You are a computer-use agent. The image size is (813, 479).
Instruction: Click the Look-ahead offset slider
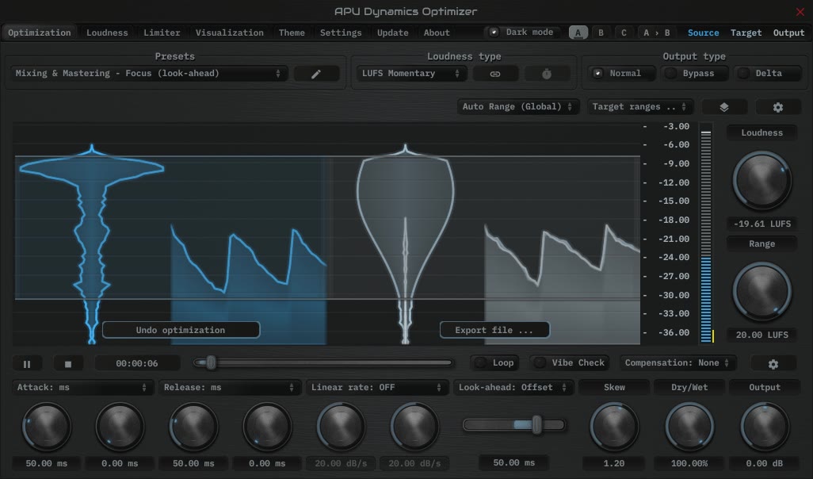(513, 425)
